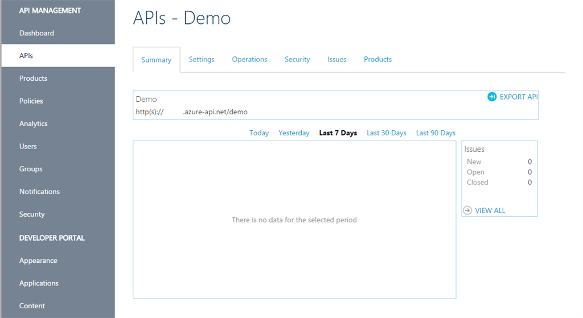Open Applications under Developer Portal
The image size is (583, 318).
tap(39, 283)
